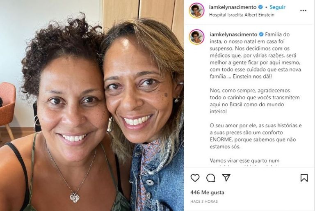Open the header profile picture of iamkelynascimento
Screen dimensions: 315x211
pos(196,10)
